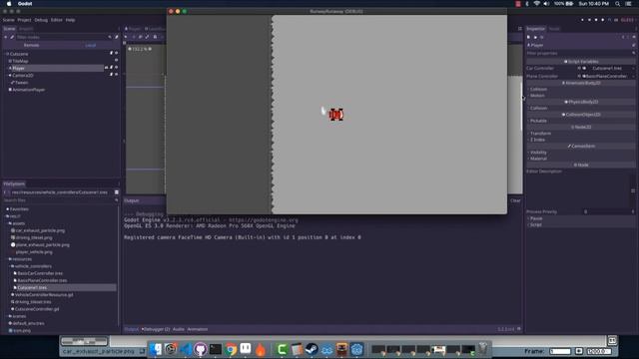Expand the Pickable property group
639x359 pixels.
(538, 121)
